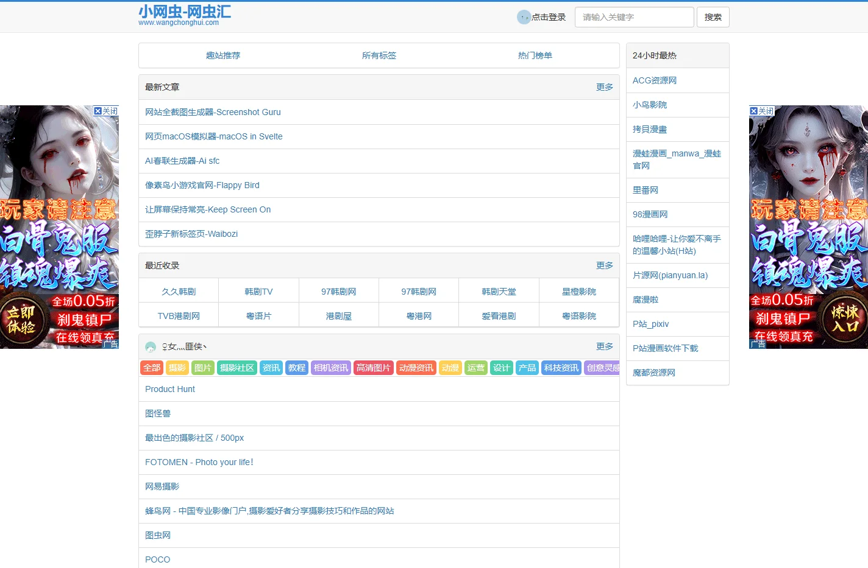Viewport: 868px width, 568px height.
Task: Click 更多 in the 最近收录 section
Action: [605, 265]
